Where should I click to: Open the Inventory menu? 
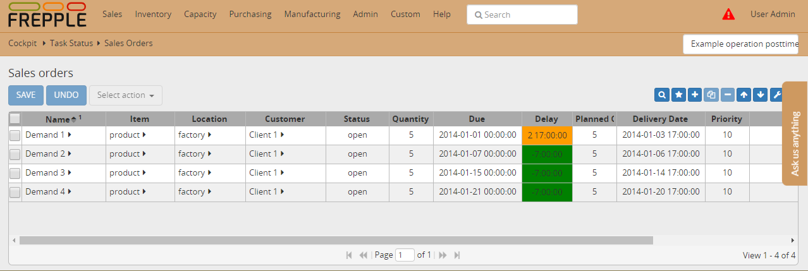[153, 14]
